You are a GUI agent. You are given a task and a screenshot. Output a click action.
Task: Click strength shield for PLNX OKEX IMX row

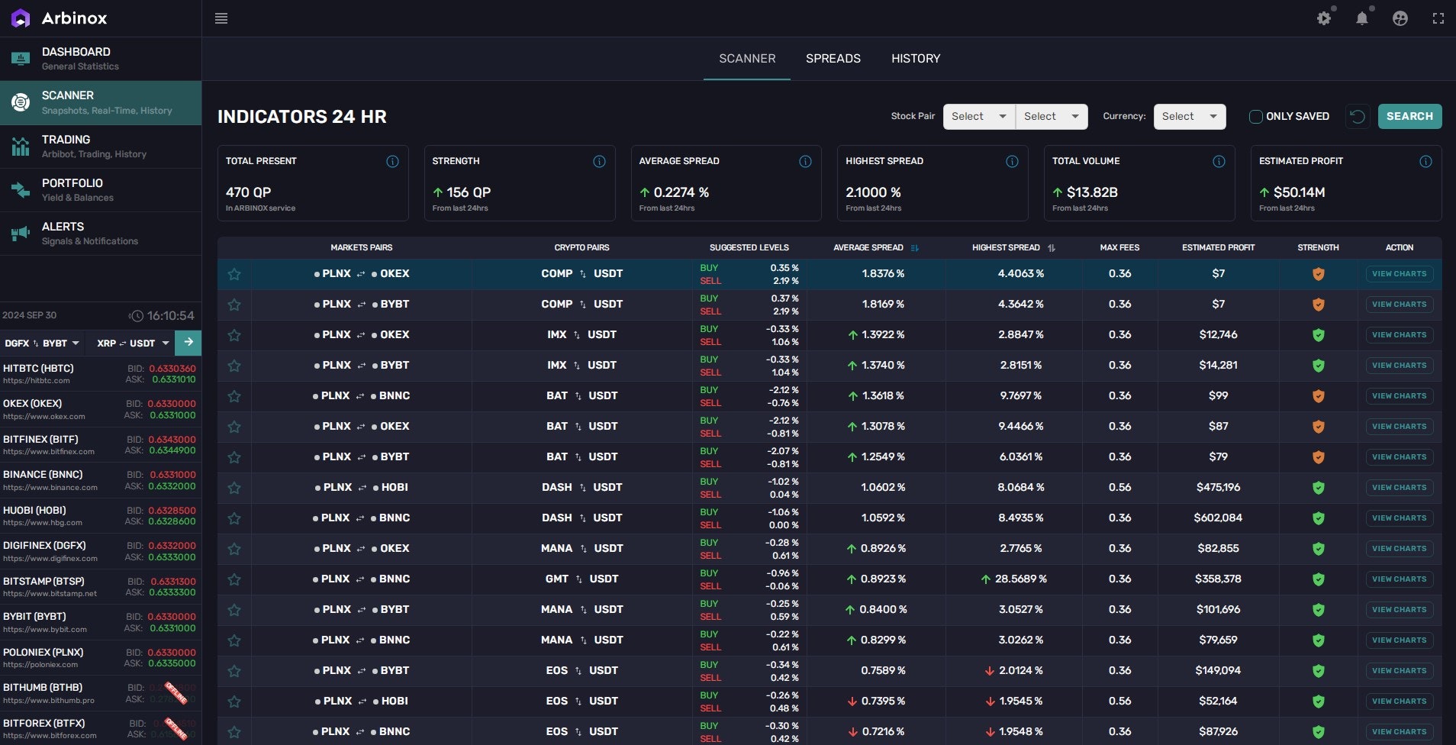(1318, 335)
